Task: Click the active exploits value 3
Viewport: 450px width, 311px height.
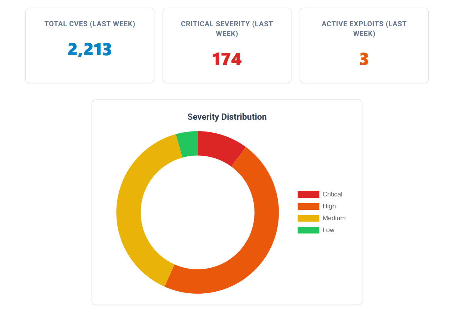Action: pos(364,59)
